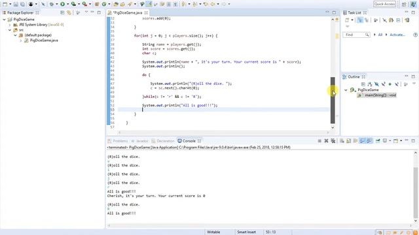Click Terminate square icon in Console
419x235 pixels.
tap(319, 141)
